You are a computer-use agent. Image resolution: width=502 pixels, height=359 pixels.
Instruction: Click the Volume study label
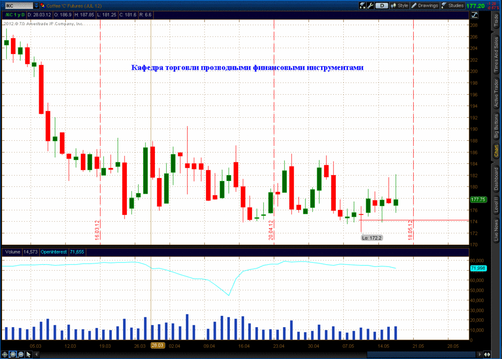click(x=12, y=252)
